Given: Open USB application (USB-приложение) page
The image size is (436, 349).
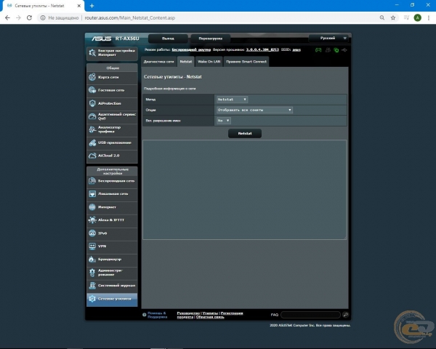Looking at the screenshot, I should (112, 143).
